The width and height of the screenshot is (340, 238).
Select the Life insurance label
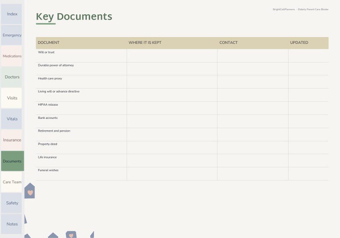click(47, 157)
